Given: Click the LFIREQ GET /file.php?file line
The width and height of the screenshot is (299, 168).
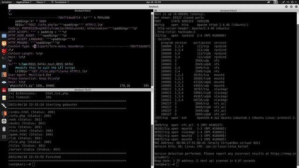Looking at the screenshot, I should (51, 71).
